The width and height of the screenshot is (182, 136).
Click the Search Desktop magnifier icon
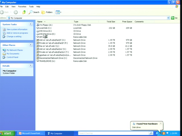(151, 133)
